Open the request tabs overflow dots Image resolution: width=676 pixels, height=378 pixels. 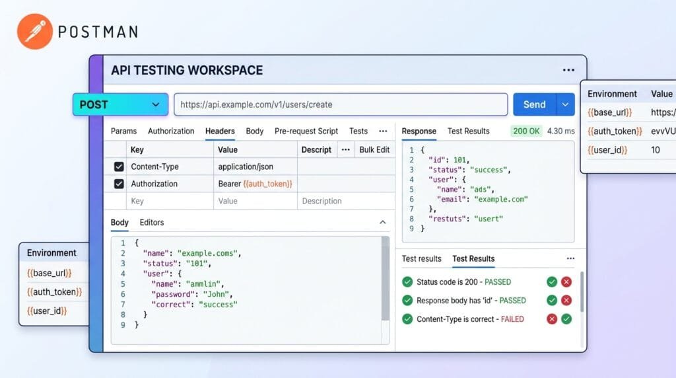point(383,131)
